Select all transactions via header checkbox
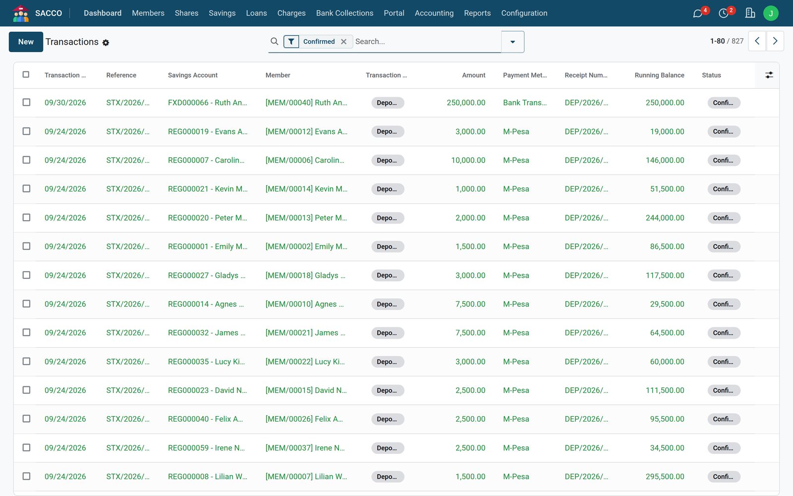The height and width of the screenshot is (496, 793). click(26, 74)
